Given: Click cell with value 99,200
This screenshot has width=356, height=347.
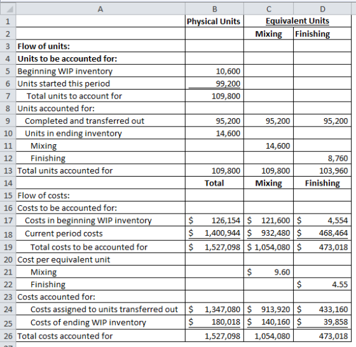Looking at the screenshot, I should click(x=215, y=83).
